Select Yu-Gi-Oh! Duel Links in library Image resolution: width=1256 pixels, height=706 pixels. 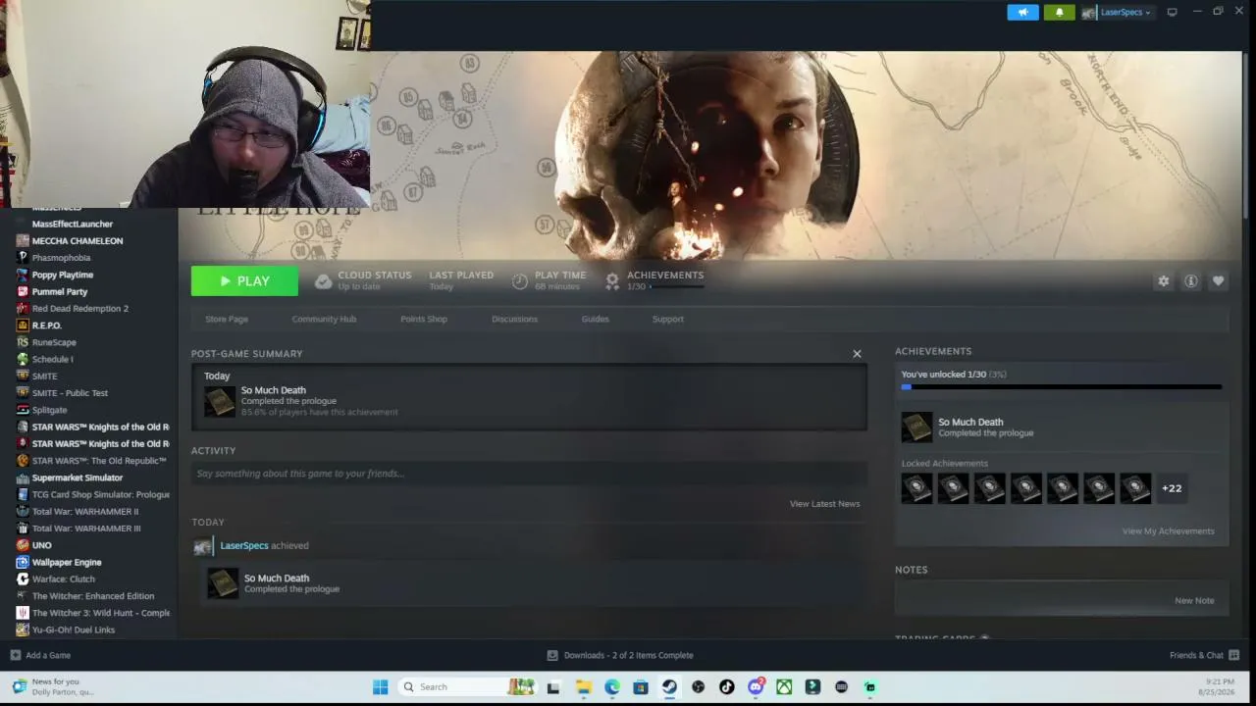point(74,630)
